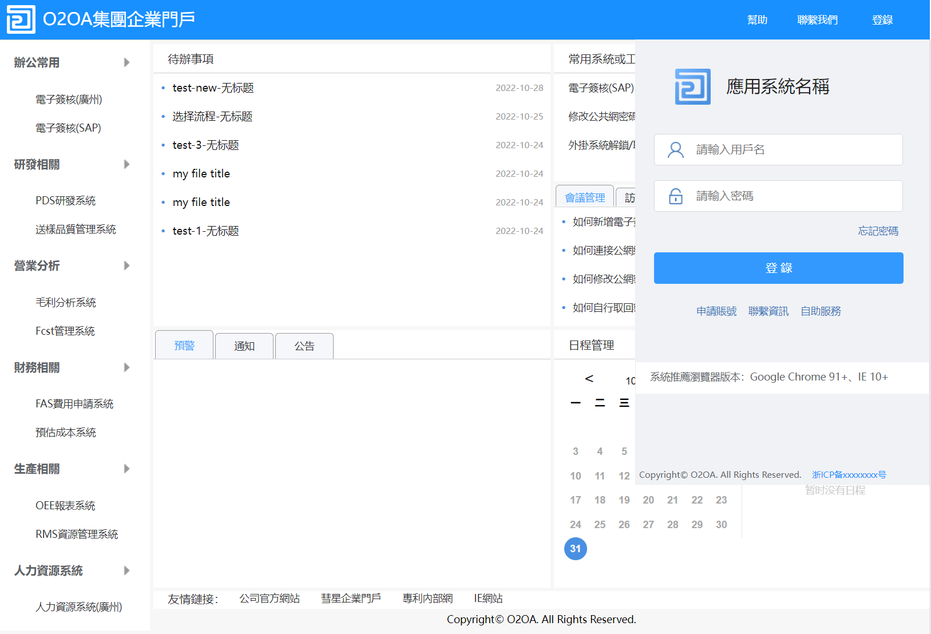Expand the 辦公常用 menu section
The height and width of the screenshot is (634, 931).
pyautogui.click(x=126, y=62)
